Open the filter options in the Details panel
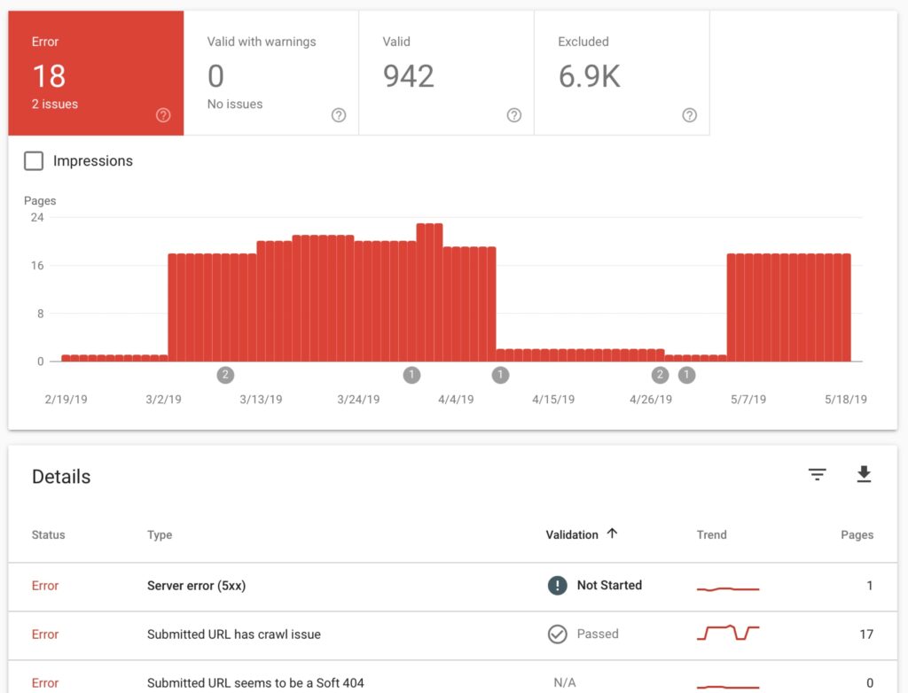 click(x=817, y=475)
